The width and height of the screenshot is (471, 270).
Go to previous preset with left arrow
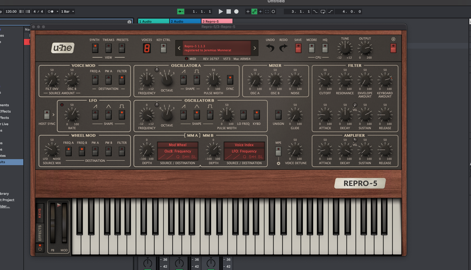point(179,48)
